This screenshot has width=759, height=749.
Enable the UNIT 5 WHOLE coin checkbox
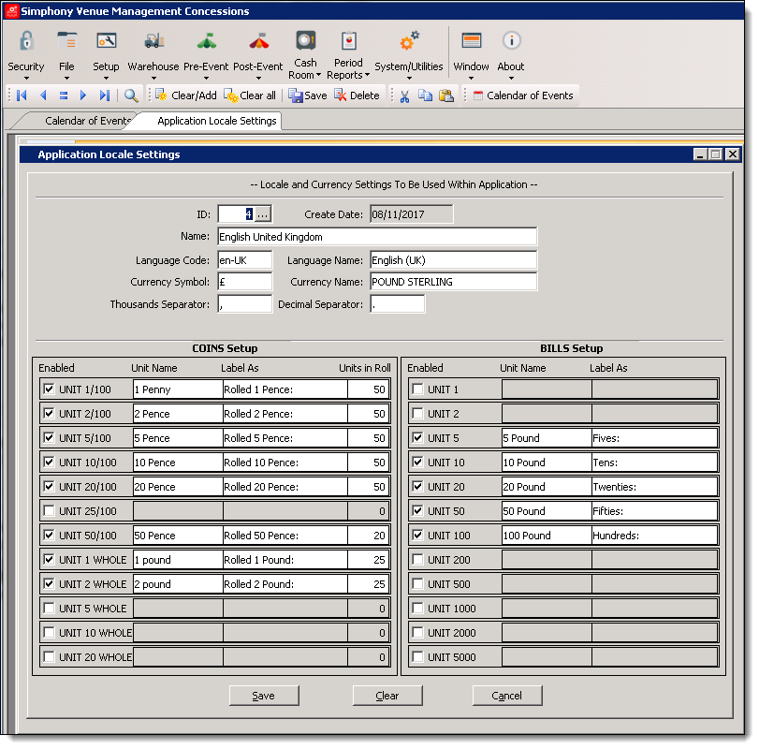click(49, 608)
